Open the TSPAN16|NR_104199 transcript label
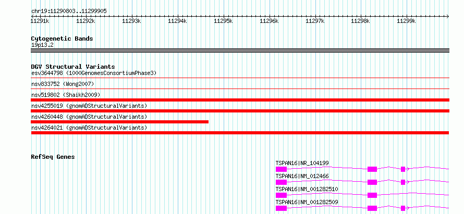The width and height of the screenshot is (464, 214). click(302, 163)
